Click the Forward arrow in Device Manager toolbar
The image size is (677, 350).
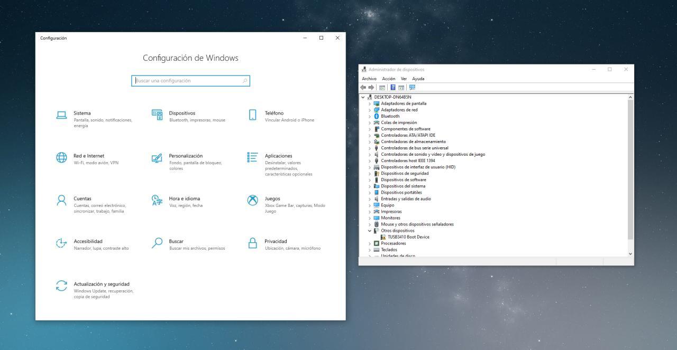(371, 88)
